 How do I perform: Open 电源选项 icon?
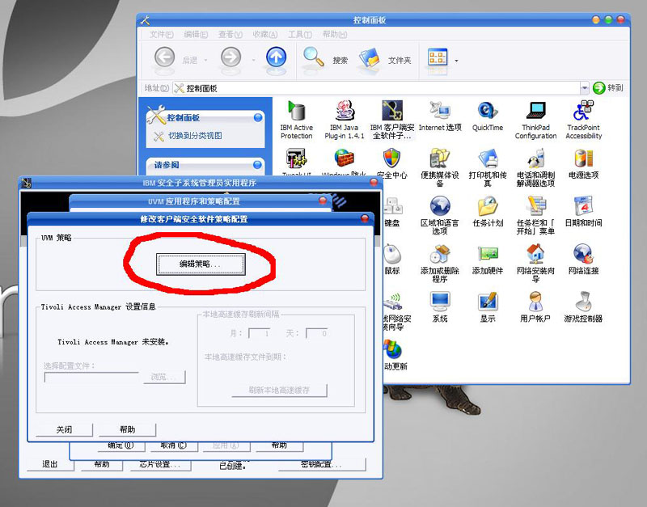coord(583,163)
